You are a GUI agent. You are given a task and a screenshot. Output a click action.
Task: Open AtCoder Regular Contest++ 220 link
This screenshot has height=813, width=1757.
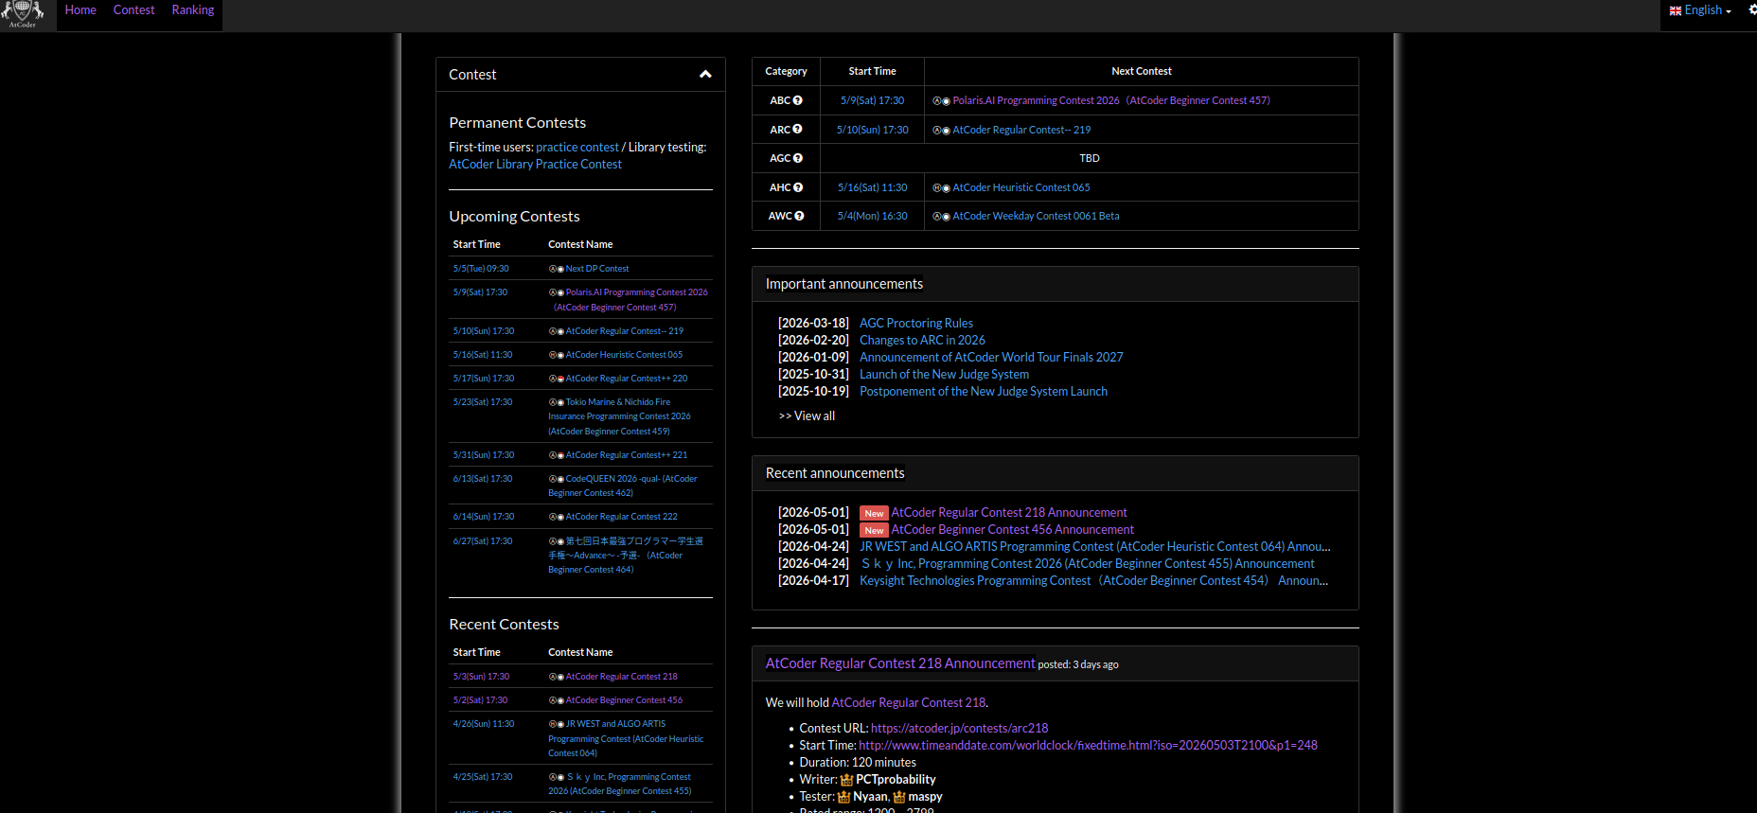627,379
